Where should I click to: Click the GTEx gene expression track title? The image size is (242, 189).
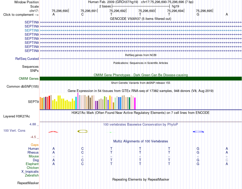[x=141, y=91]
